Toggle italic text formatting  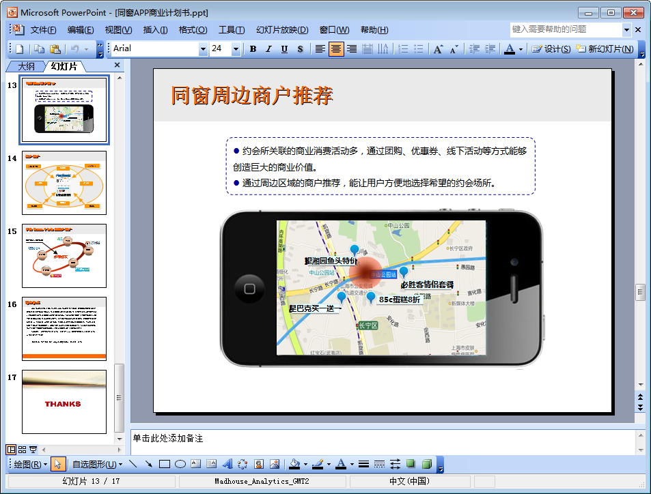(268, 49)
